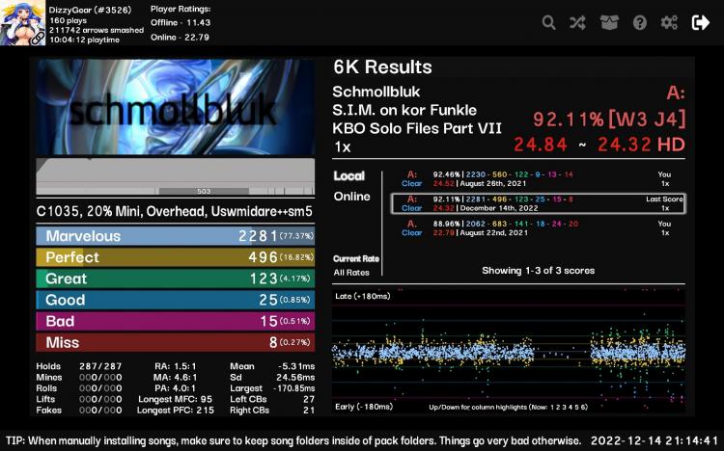
Task: Click the Marvelous judgment bar
Action: tap(176, 236)
